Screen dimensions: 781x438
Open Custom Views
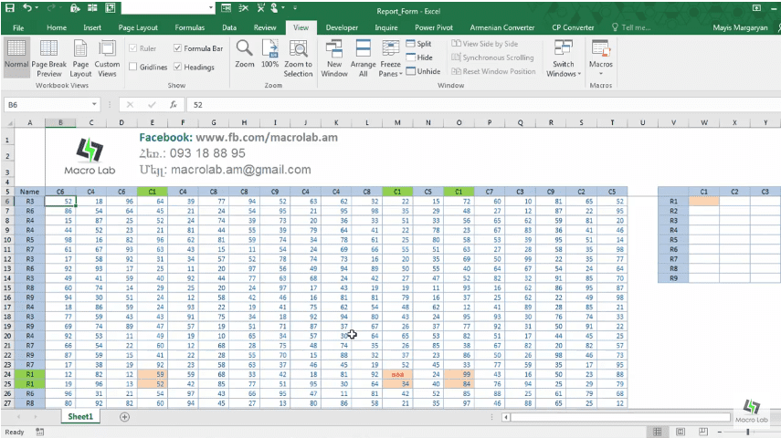pyautogui.click(x=107, y=58)
